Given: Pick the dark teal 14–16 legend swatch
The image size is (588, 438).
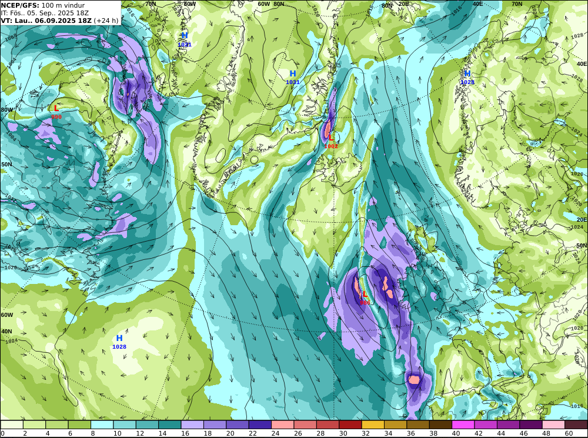Looking at the screenshot, I should (170, 424).
